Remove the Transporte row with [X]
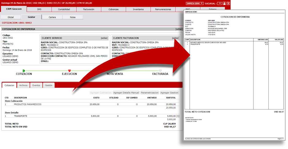Screen dimensions: 288x149 [x=178, y=116]
